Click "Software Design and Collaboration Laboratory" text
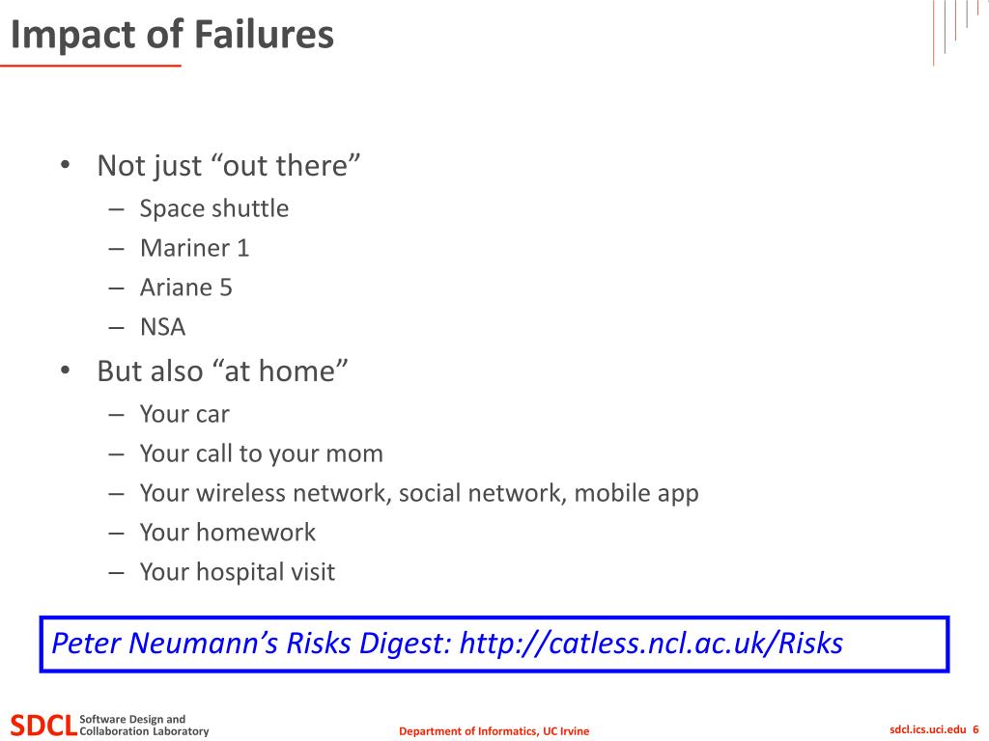The width and height of the screenshot is (989, 741). tap(144, 726)
